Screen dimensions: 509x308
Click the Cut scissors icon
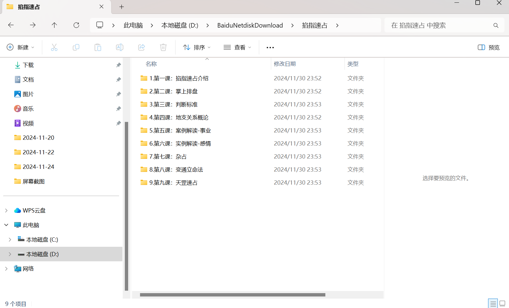click(x=54, y=47)
